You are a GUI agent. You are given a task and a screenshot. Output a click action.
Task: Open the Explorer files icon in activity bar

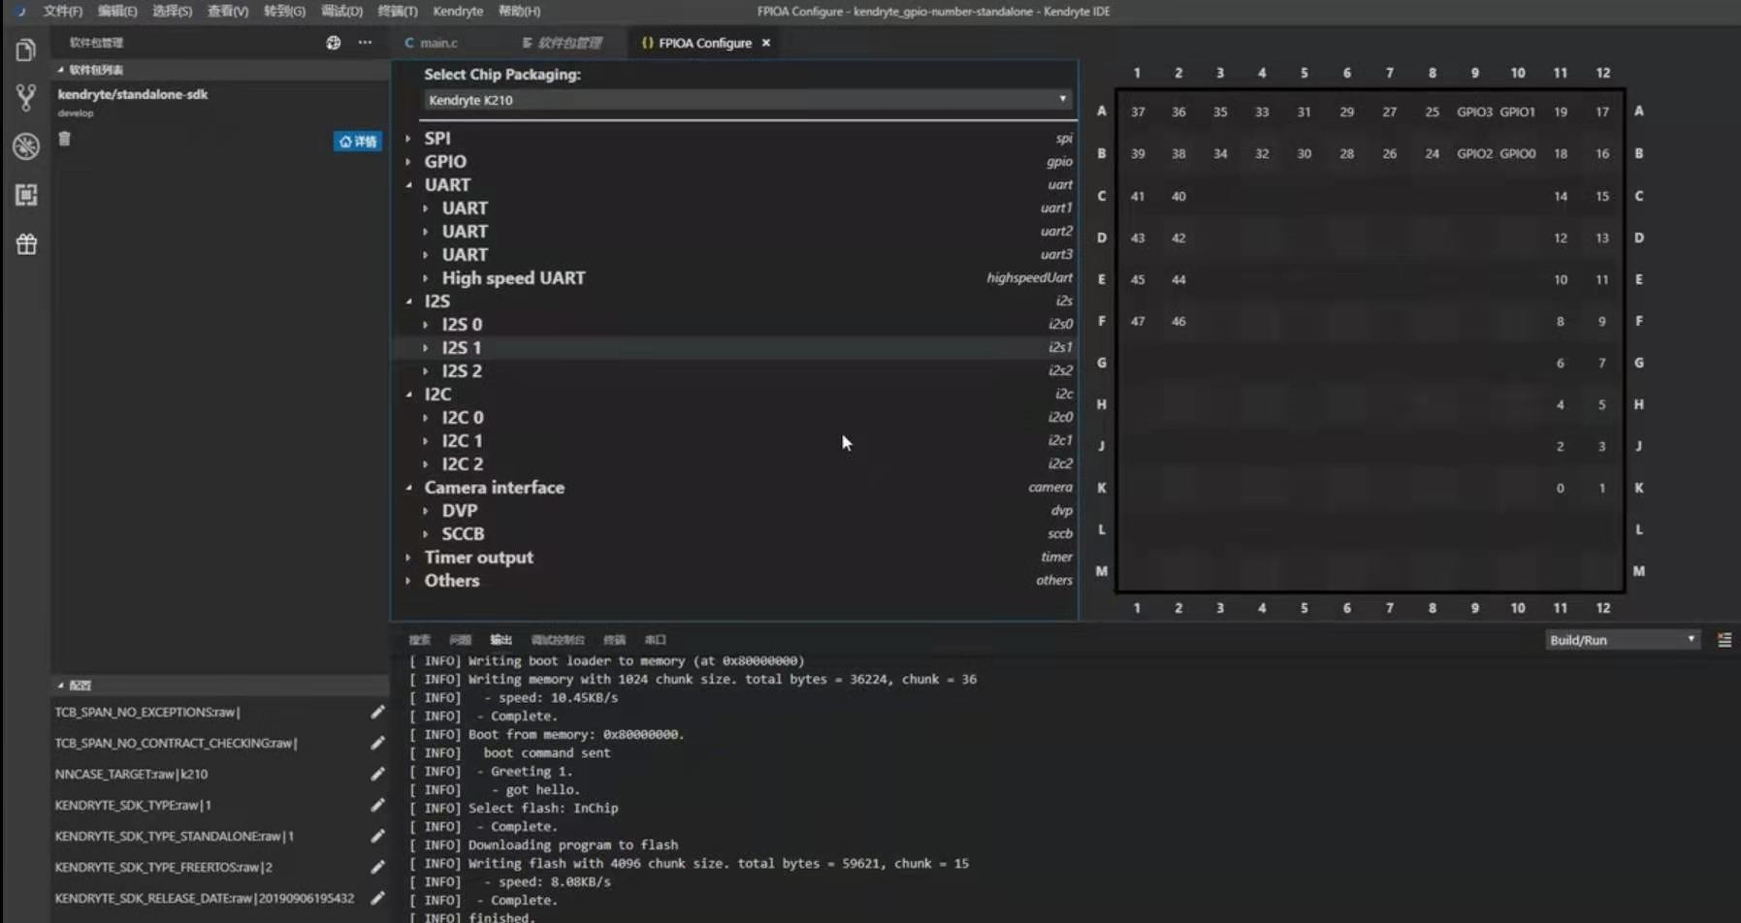click(26, 49)
